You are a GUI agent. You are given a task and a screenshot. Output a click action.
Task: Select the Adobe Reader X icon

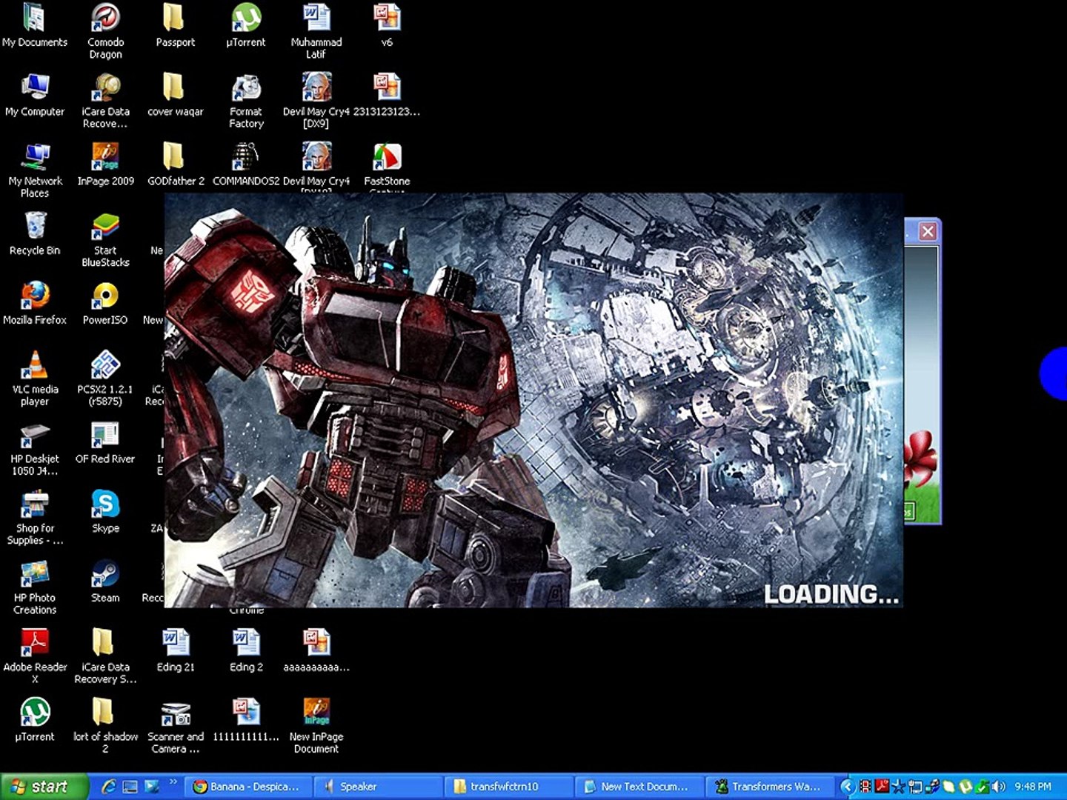35,656
